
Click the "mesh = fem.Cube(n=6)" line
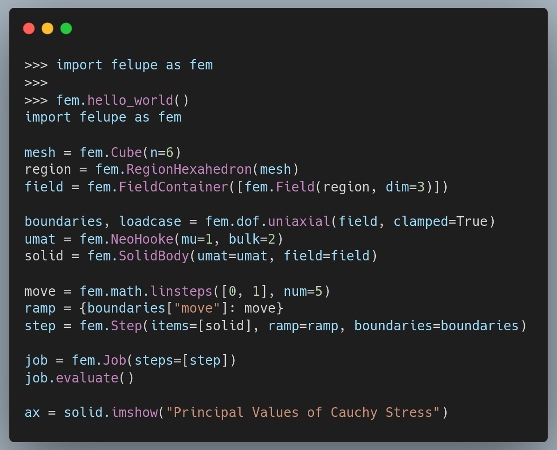[103, 152]
